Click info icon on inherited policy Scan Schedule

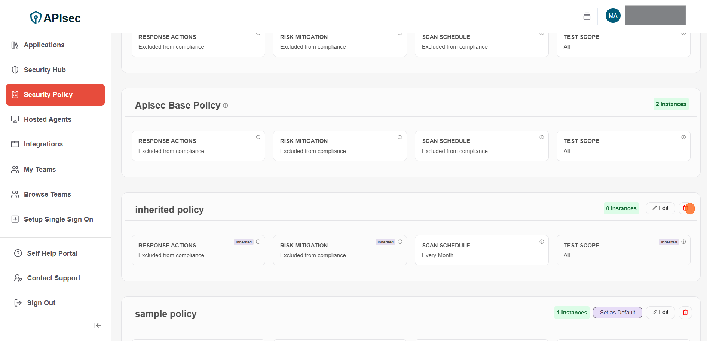pyautogui.click(x=541, y=242)
